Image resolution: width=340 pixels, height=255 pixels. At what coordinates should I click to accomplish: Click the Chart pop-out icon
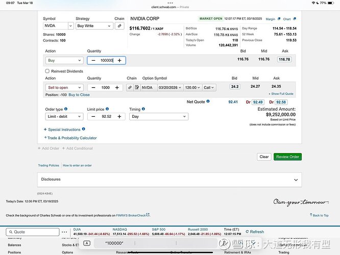coord(294,19)
